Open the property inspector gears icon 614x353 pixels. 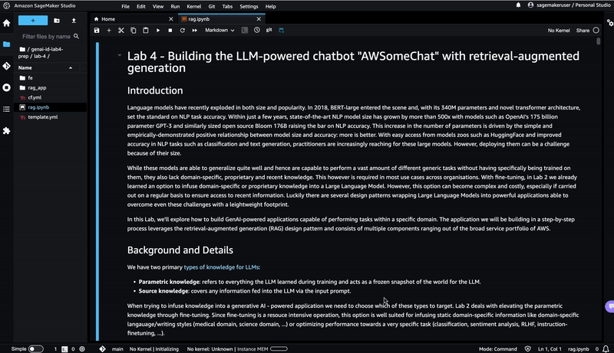click(x=610, y=23)
